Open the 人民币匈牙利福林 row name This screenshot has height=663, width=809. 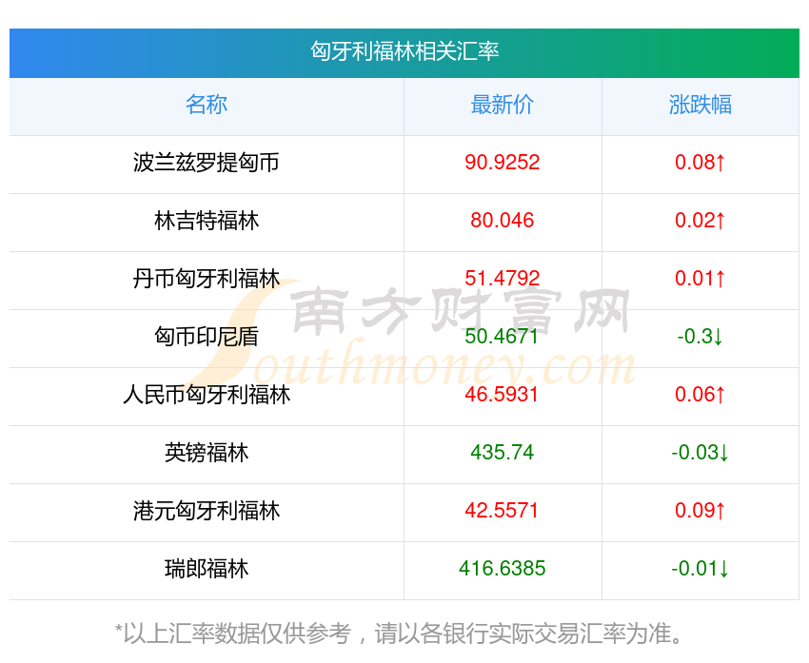tap(207, 395)
